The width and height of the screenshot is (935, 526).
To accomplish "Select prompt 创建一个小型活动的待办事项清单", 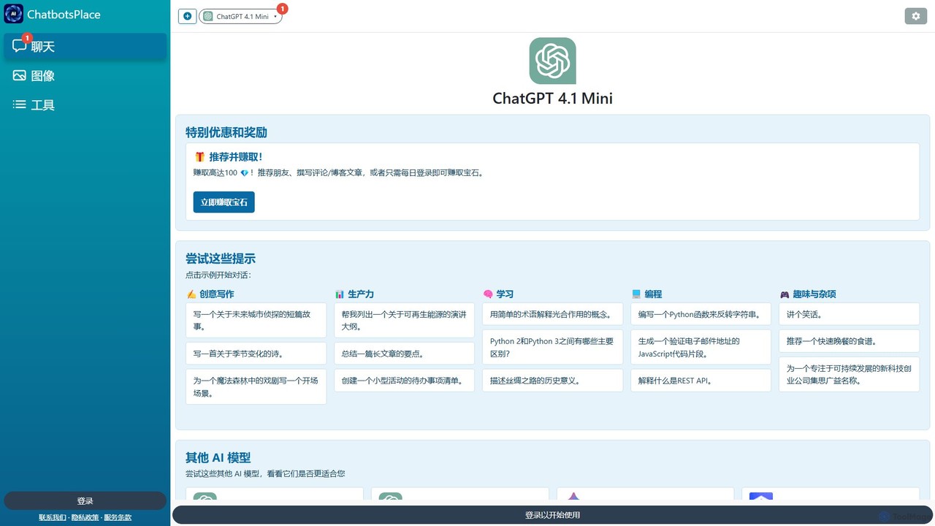I will (x=404, y=381).
